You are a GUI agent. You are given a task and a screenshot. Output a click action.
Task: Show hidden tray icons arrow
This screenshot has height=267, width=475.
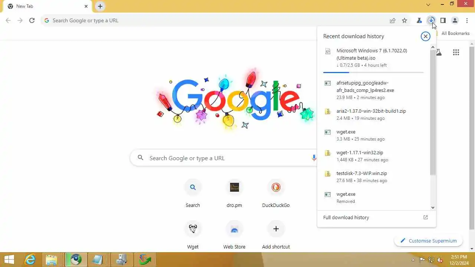click(x=413, y=260)
